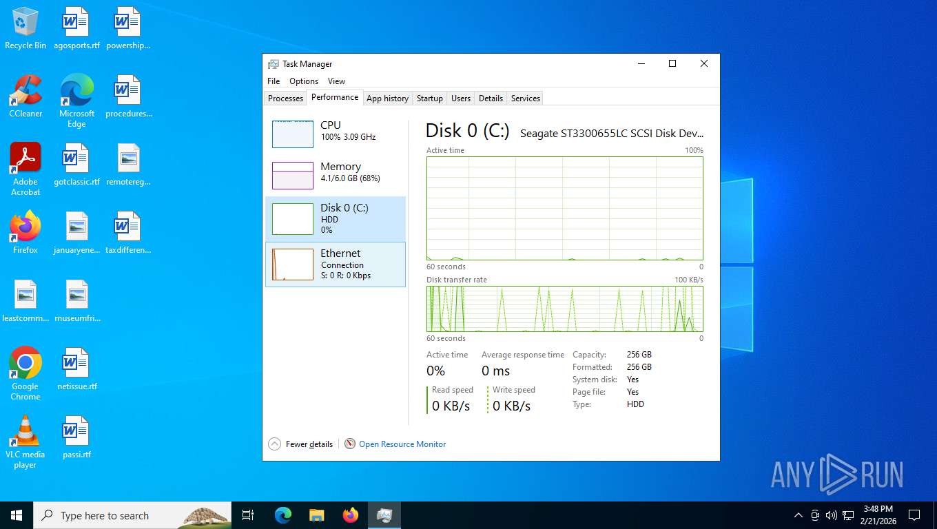
Task: Collapse view with Fewer details chevron
Action: coord(274,444)
